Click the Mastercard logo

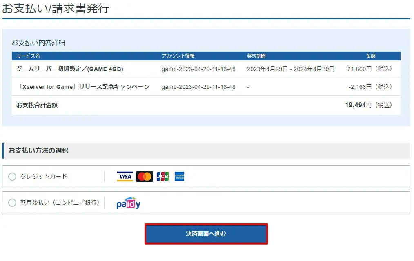tap(144, 177)
